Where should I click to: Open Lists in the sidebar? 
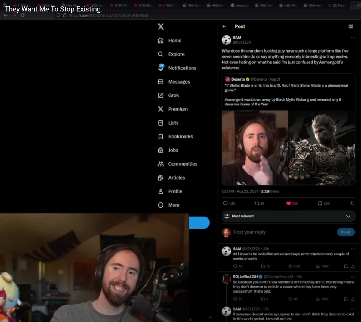coord(168,123)
